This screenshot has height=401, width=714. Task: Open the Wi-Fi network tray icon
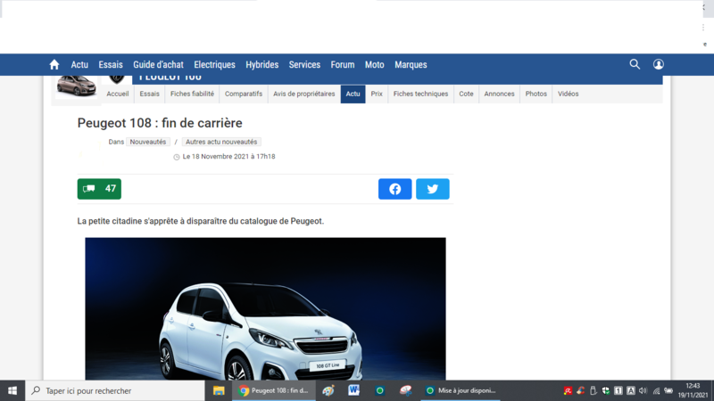(x=656, y=390)
